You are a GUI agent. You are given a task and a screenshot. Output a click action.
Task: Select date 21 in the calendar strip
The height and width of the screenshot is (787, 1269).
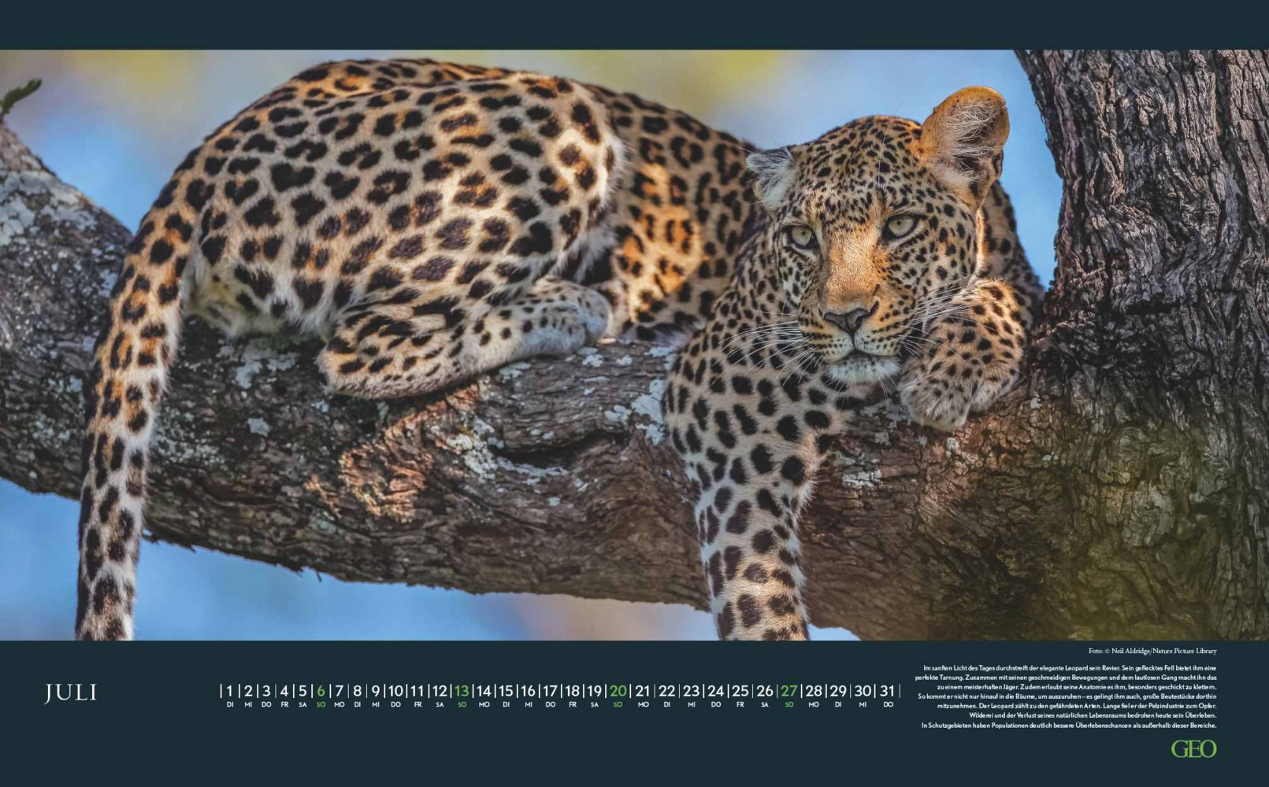[643, 691]
